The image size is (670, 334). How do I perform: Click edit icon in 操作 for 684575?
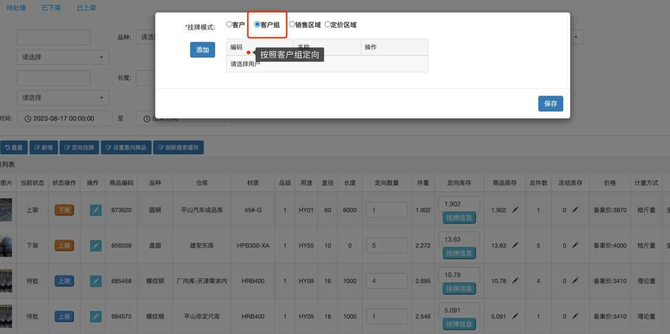click(96, 316)
